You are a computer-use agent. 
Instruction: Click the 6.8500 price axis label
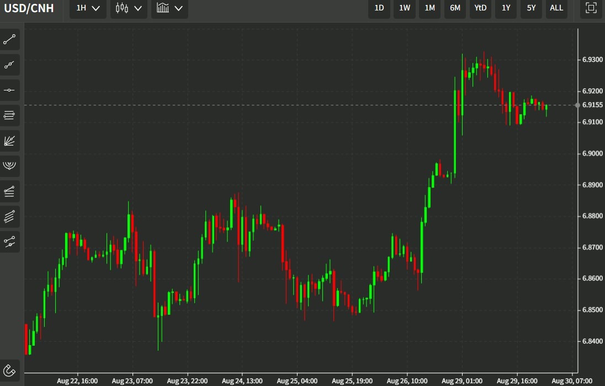coord(592,310)
